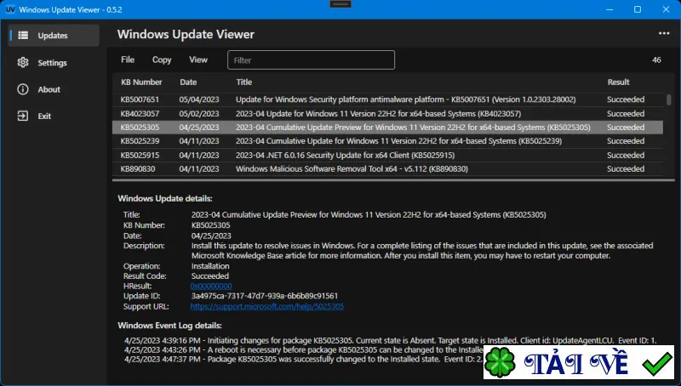This screenshot has width=681, height=386.
Task: Open the View menu
Action: coord(198,60)
